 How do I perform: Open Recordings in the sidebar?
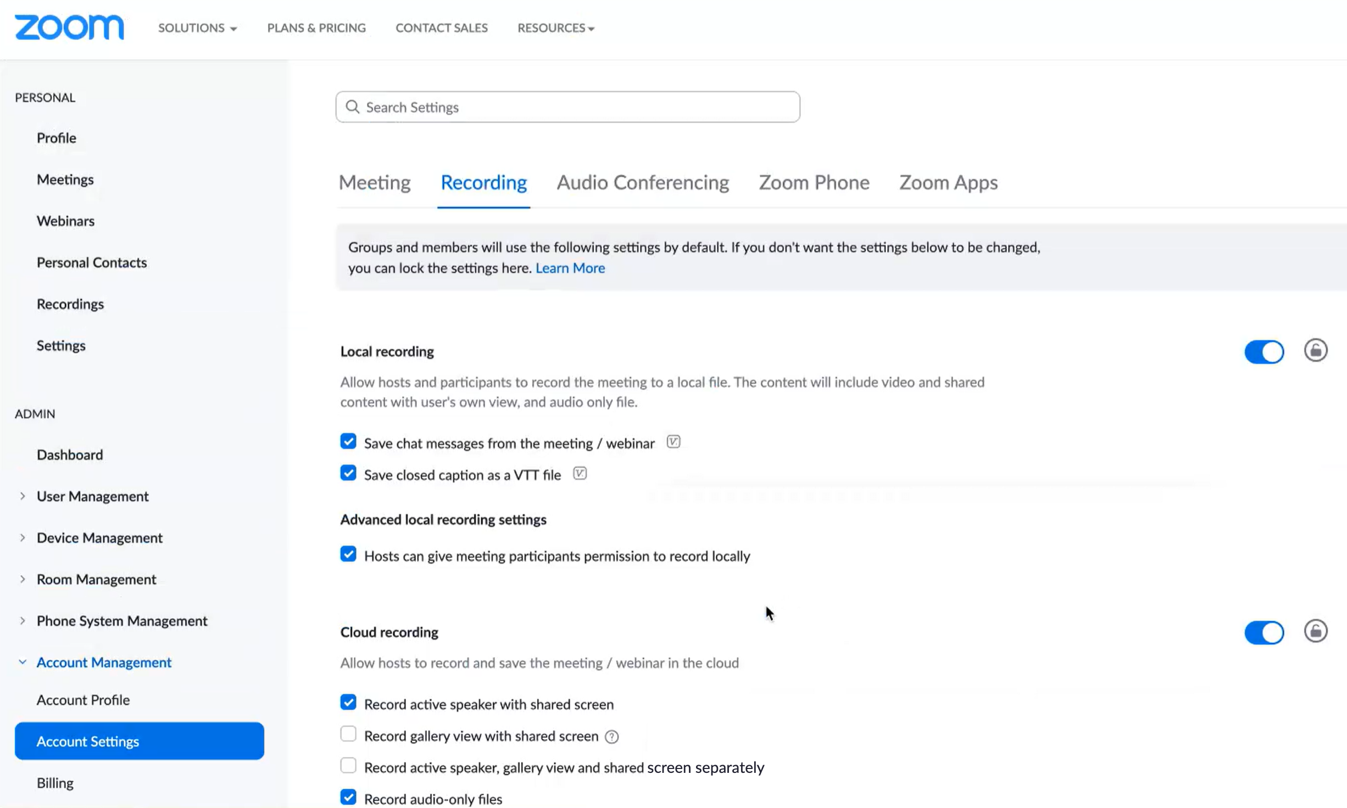[x=70, y=304]
